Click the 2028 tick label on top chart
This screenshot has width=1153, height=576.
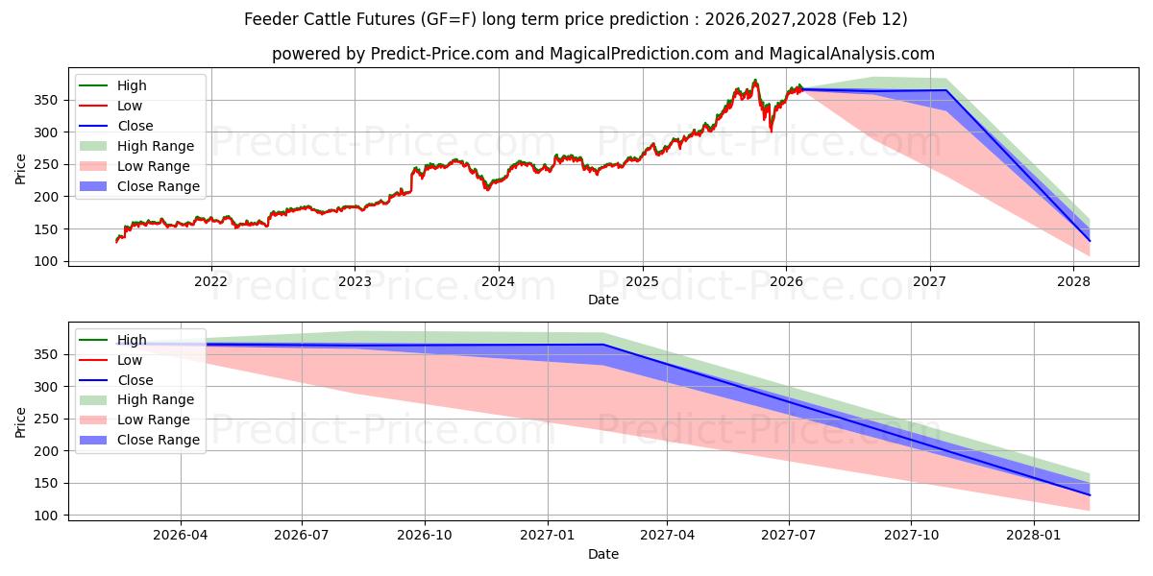pos(1073,281)
